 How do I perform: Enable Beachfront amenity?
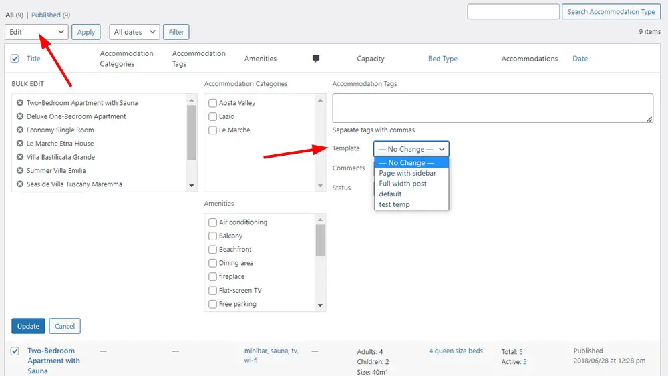[212, 250]
